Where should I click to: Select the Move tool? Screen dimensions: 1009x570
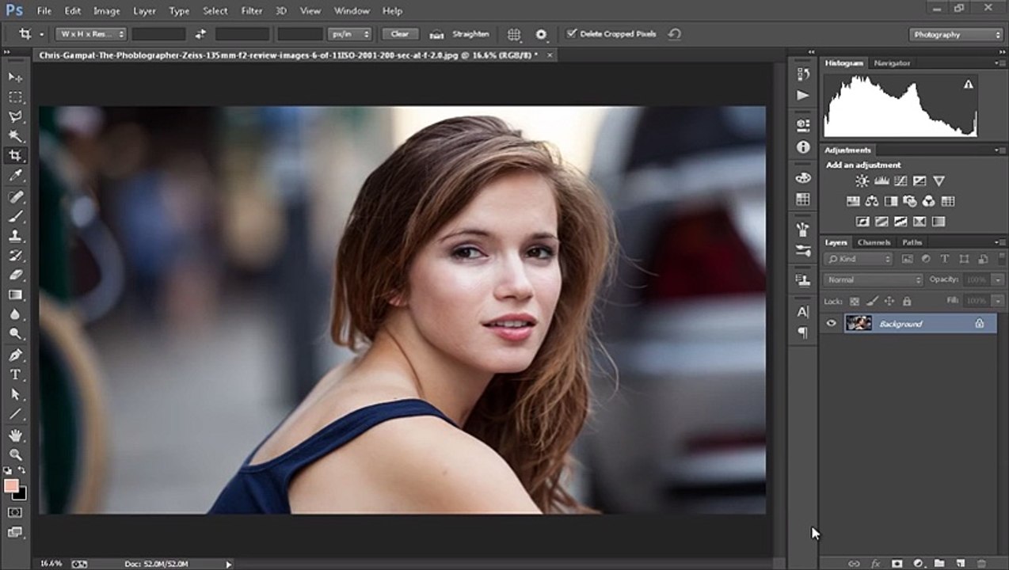click(15, 77)
